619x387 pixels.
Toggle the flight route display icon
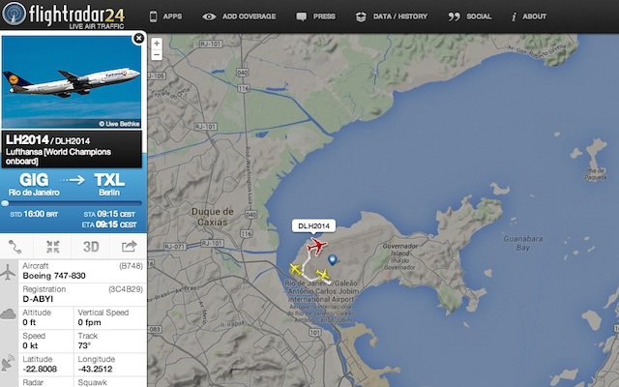click(x=15, y=247)
